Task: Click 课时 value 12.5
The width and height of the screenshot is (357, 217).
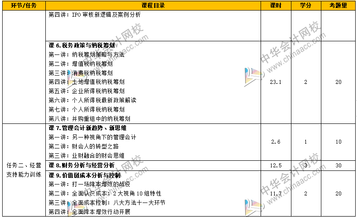Action: tap(276, 166)
